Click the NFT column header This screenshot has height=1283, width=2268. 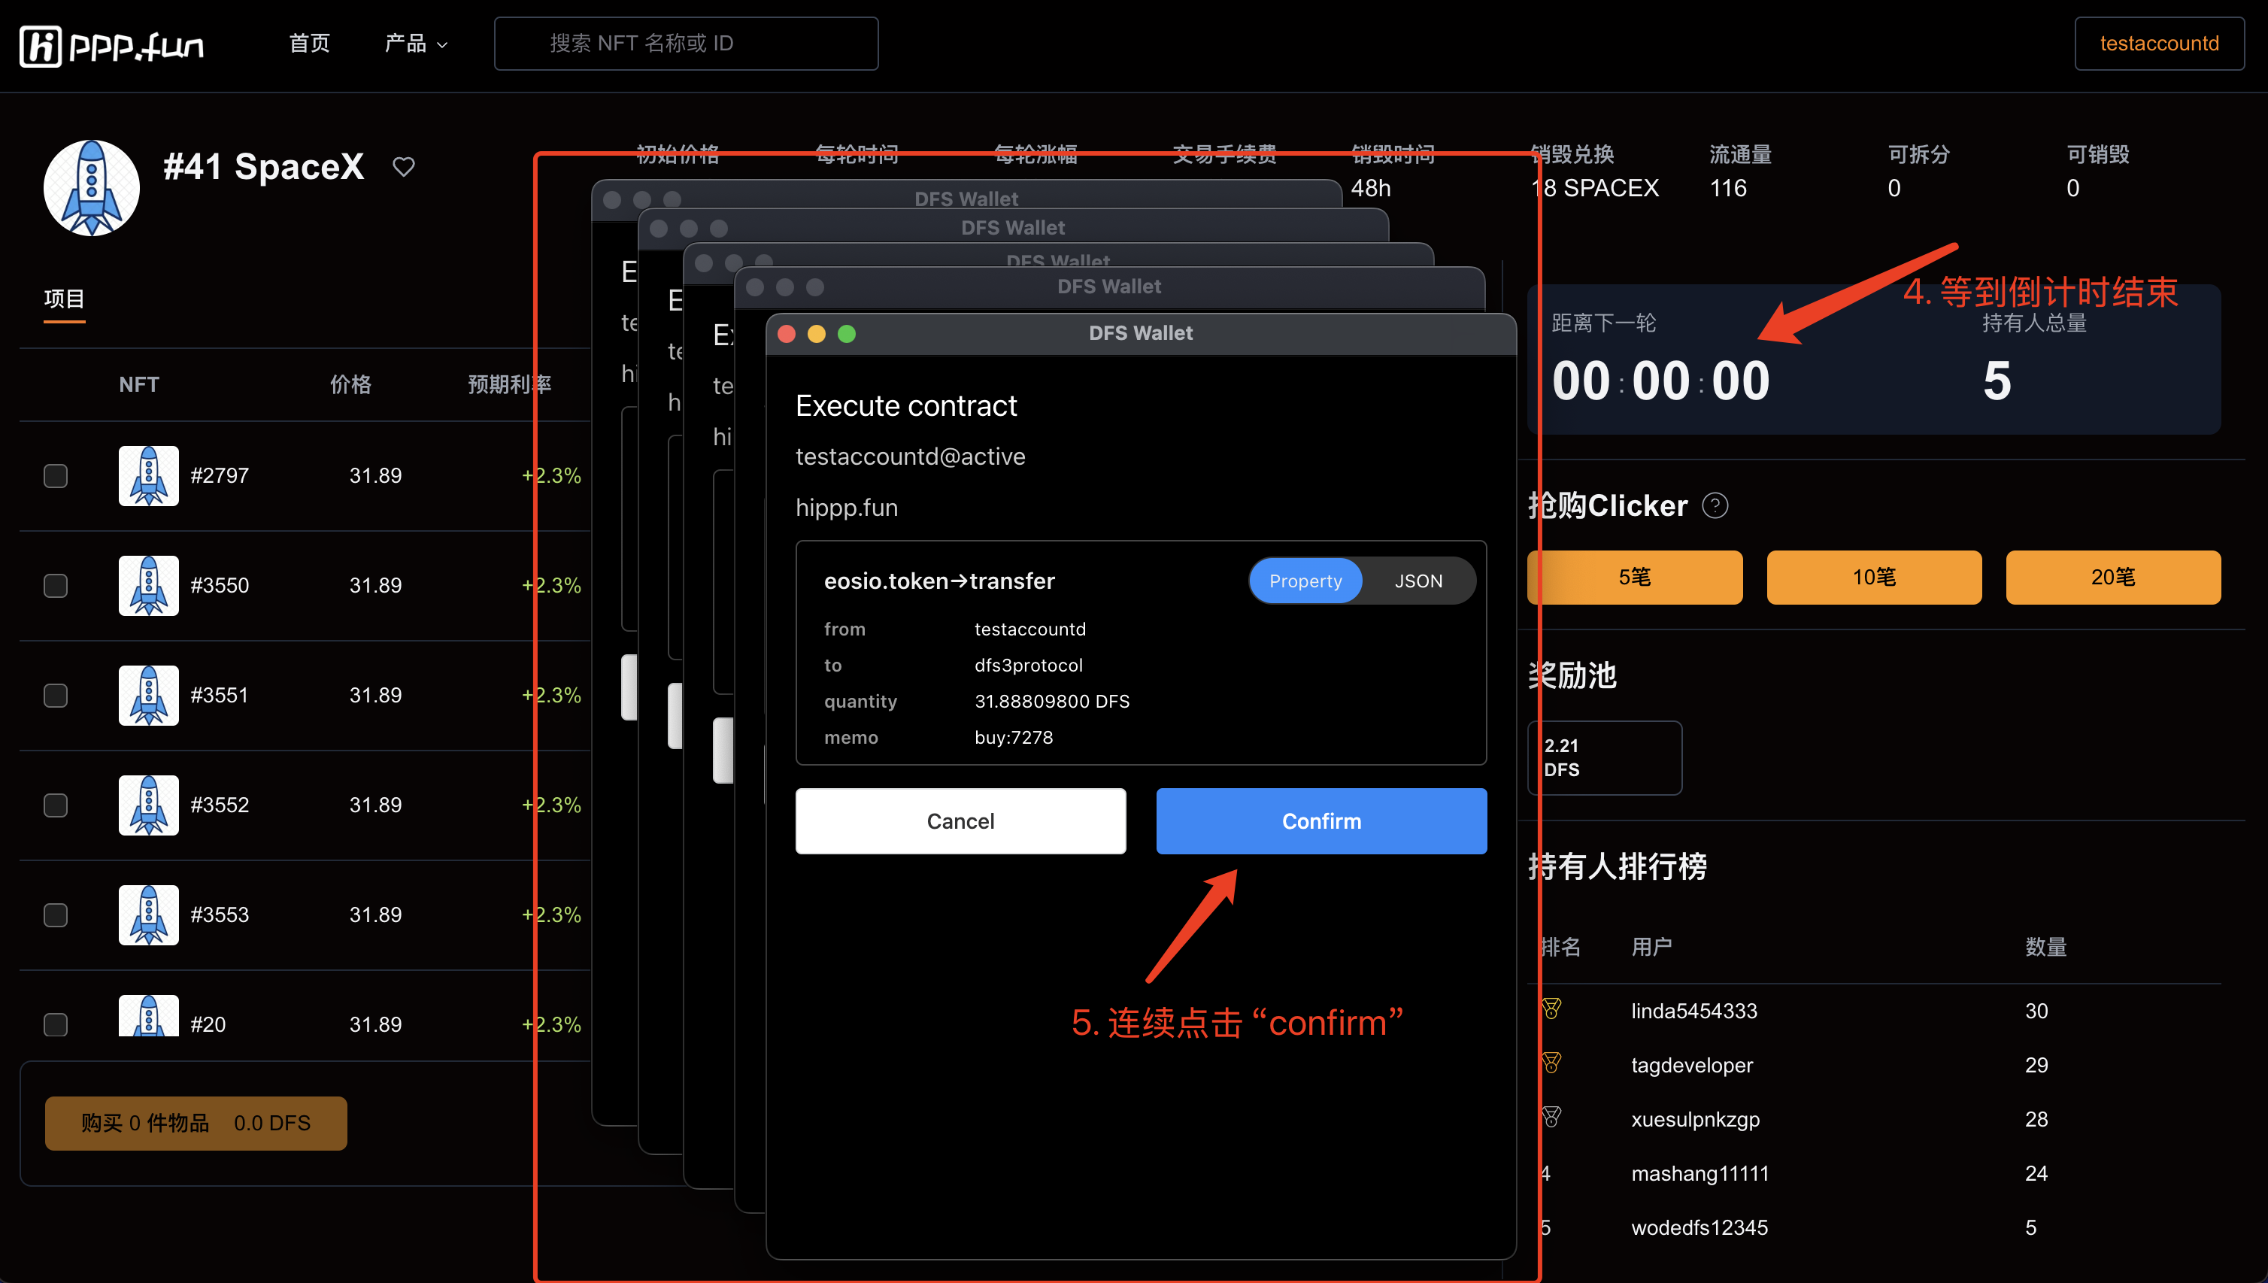pos(139,384)
